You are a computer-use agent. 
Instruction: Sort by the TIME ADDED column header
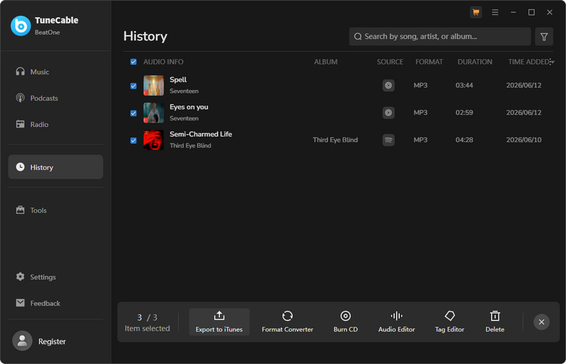(x=528, y=62)
